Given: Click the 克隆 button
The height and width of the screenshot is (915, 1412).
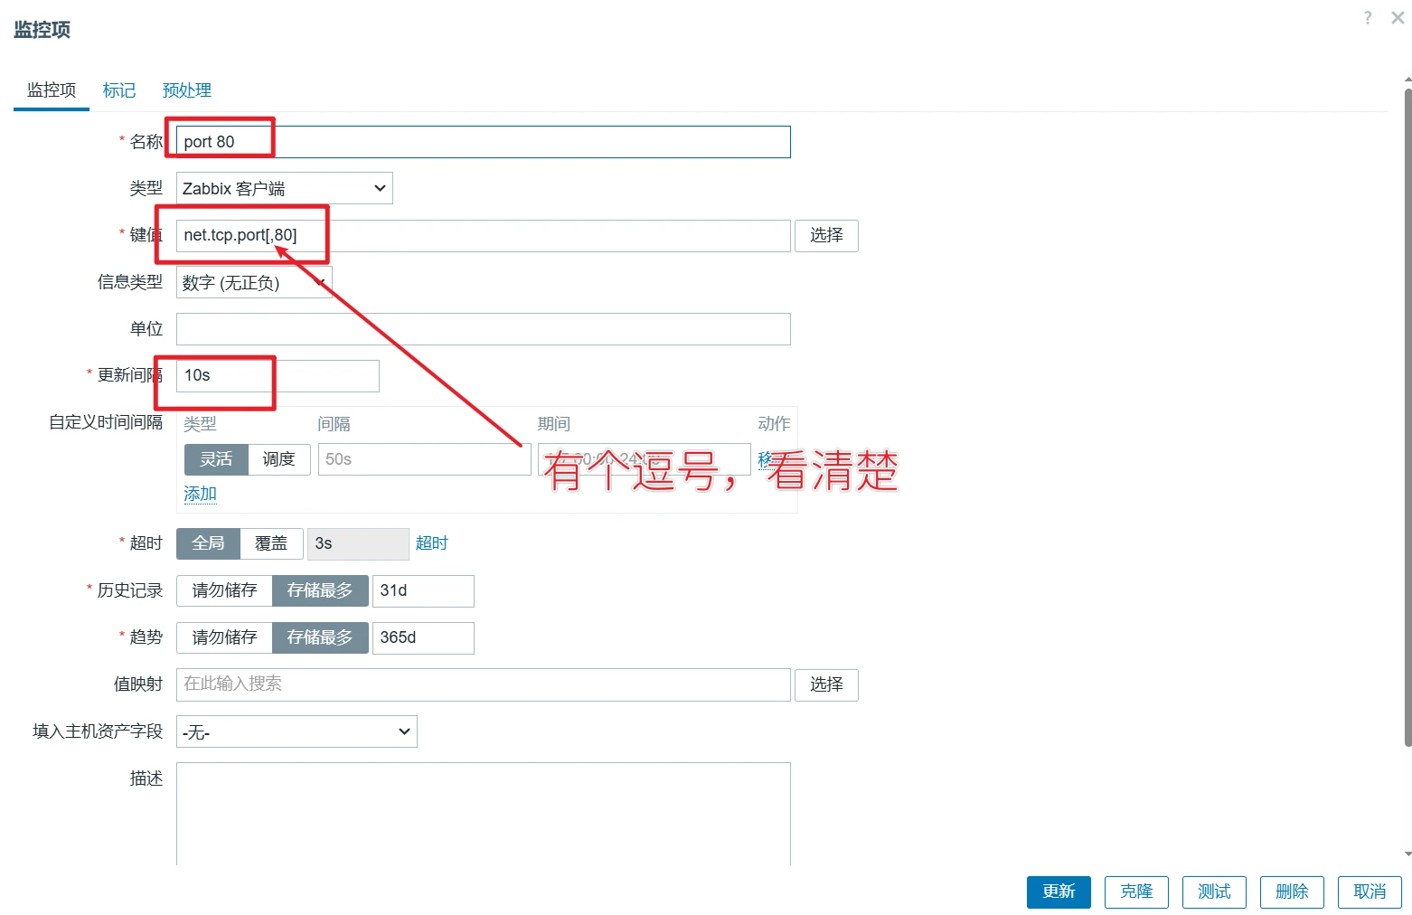Looking at the screenshot, I should click(1135, 891).
